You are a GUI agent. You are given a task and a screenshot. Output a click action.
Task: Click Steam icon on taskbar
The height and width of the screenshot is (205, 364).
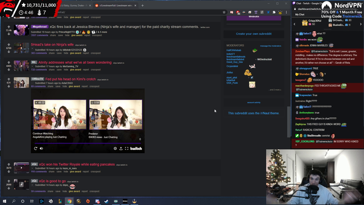[x=106, y=201]
